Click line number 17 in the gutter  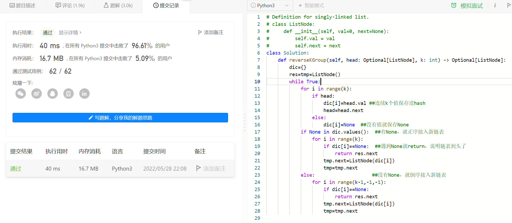click(x=257, y=132)
